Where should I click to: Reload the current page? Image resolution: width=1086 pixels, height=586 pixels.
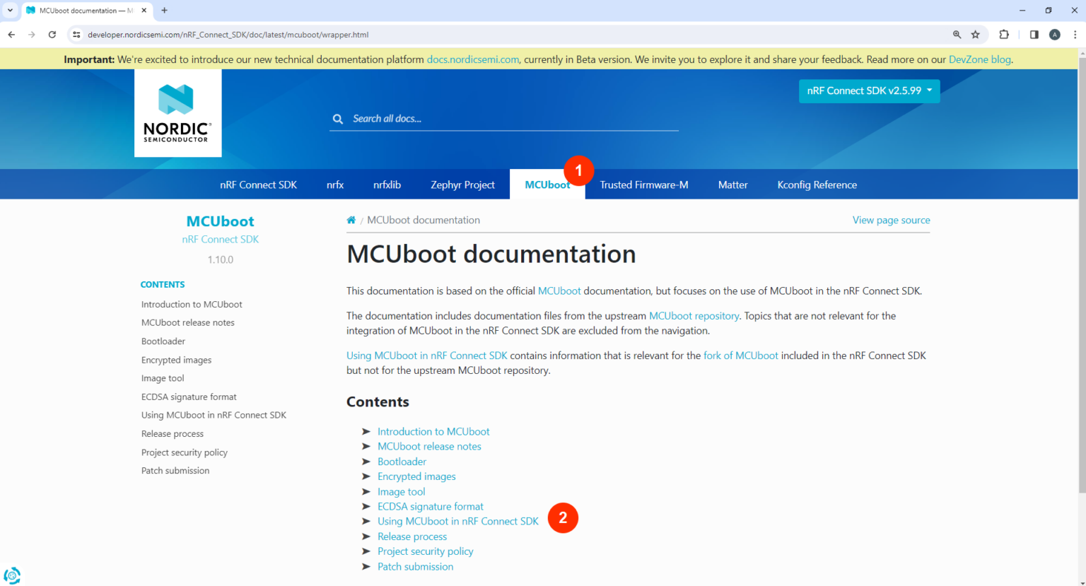pyautogui.click(x=52, y=34)
